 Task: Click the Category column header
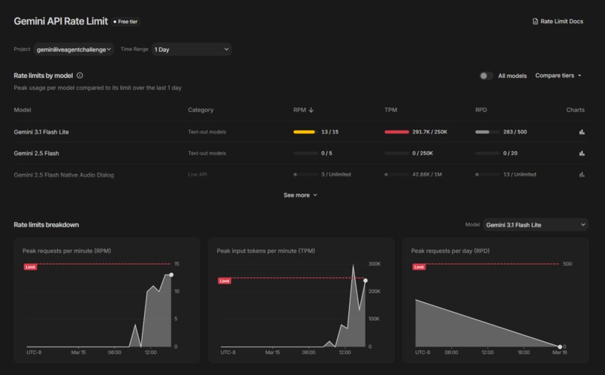[x=200, y=109]
